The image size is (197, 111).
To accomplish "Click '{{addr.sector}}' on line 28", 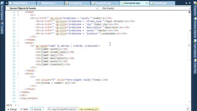I will click(x=51, y=61).
